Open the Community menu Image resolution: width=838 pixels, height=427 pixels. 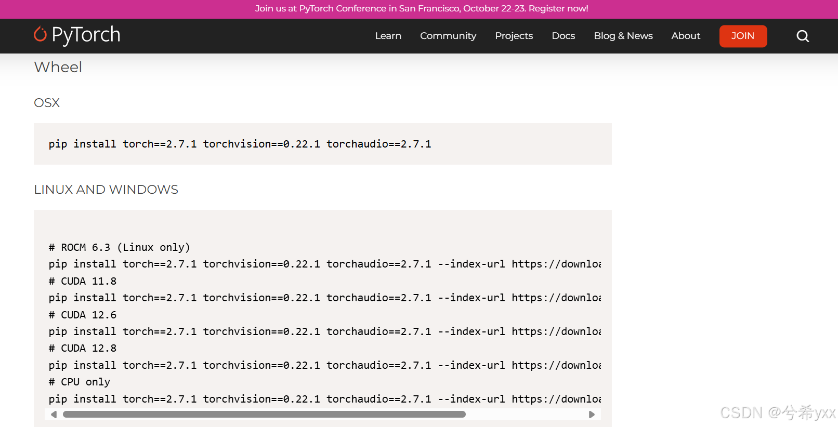[448, 36]
